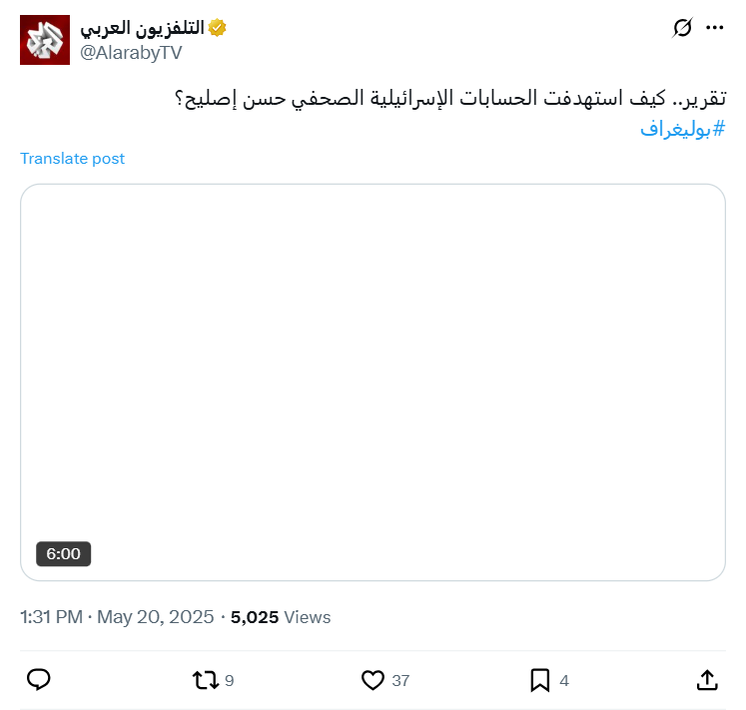Open the three-dot more options menu
Viewport: 746px width, 710px height.
coord(714,28)
